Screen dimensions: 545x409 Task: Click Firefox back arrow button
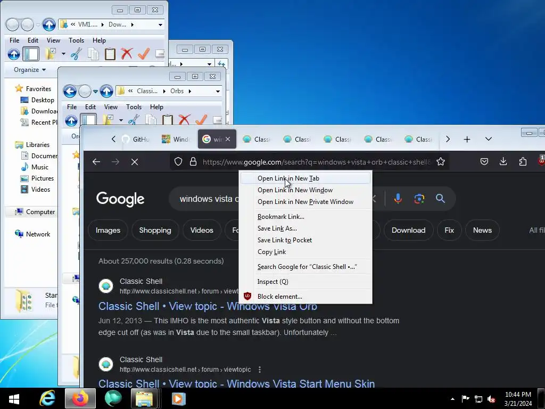click(96, 162)
